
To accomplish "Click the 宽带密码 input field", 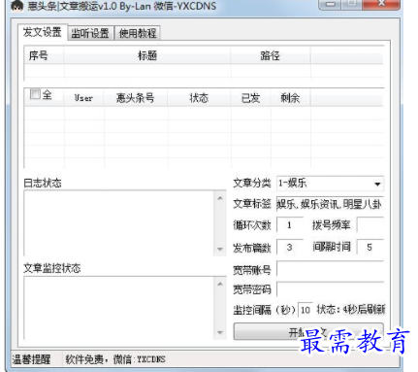I will tap(331, 289).
